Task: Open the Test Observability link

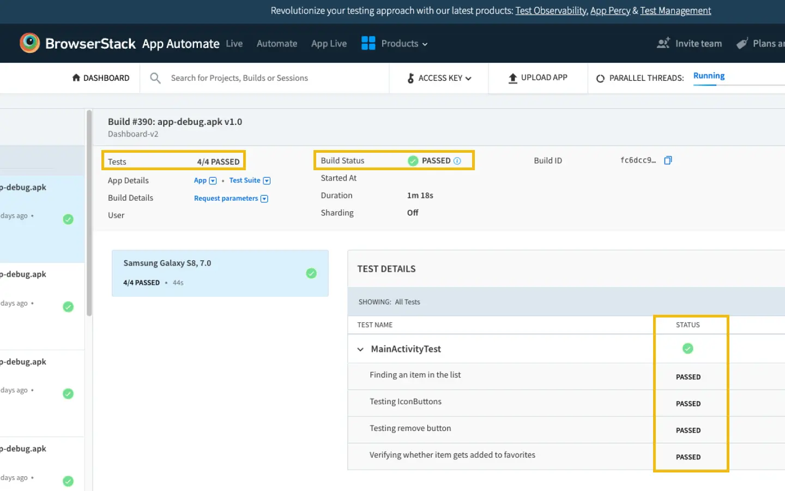Action: point(551,11)
